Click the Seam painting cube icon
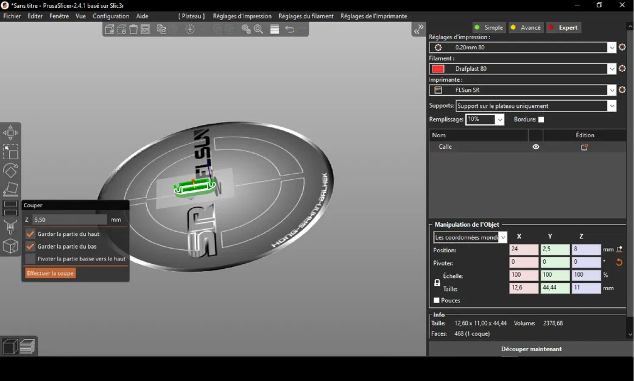The width and height of the screenshot is (634, 381). click(x=10, y=246)
